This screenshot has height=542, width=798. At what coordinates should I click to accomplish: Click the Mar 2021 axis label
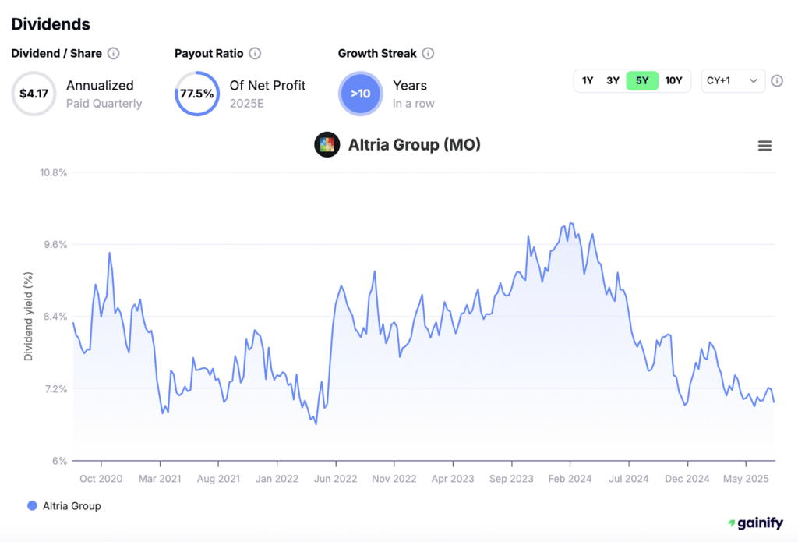pyautogui.click(x=160, y=479)
